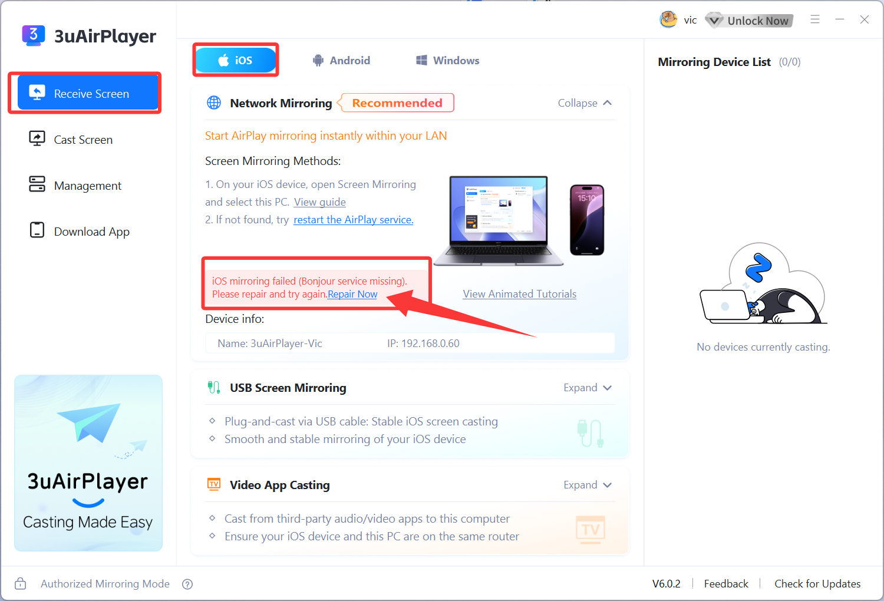The height and width of the screenshot is (601, 884).
Task: Select the Receive Screen sidebar icon
Action: pyautogui.click(x=37, y=93)
